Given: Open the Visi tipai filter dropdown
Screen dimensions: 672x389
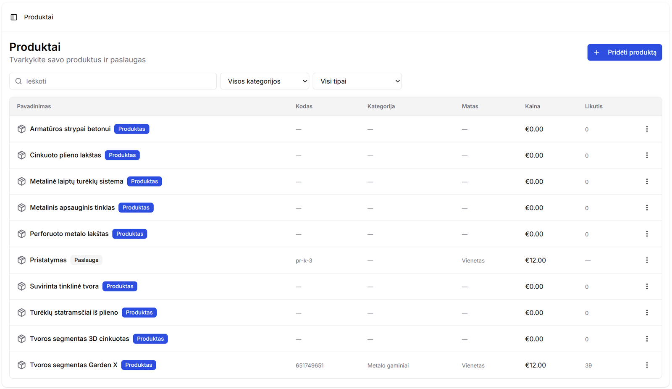Looking at the screenshot, I should tap(357, 81).
